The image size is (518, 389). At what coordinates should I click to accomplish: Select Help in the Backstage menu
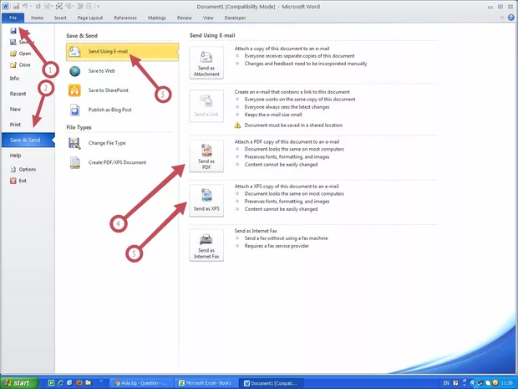(15, 156)
